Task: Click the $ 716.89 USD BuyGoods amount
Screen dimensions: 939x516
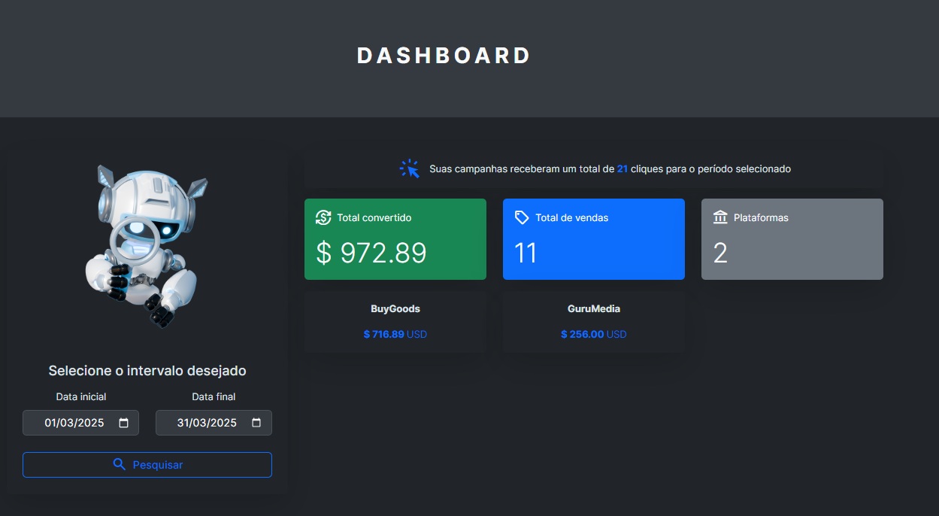Action: tap(395, 334)
